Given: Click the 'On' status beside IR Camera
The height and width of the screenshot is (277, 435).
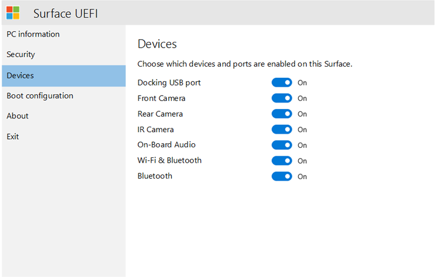Looking at the screenshot, I should click(302, 130).
